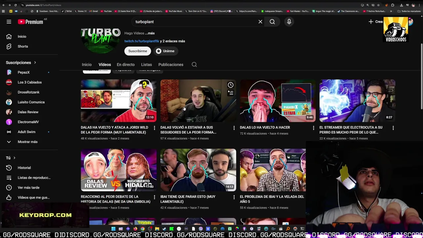The image size is (423, 238).
Task: Open PepazX subscription channel
Action: pyautogui.click(x=23, y=72)
